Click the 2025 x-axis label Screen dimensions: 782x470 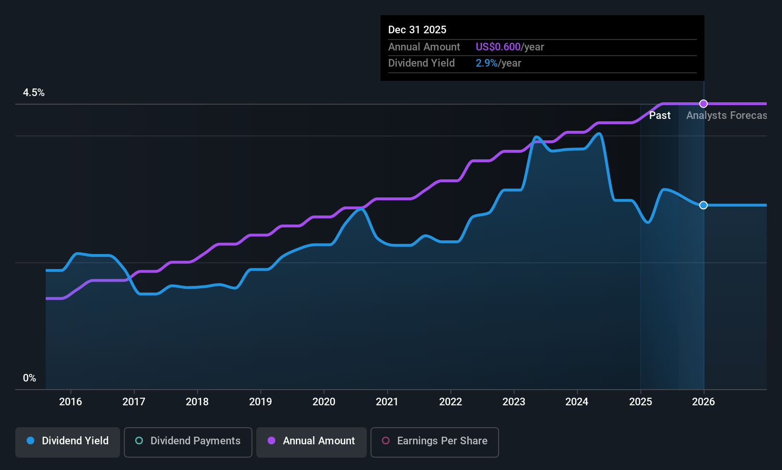641,401
